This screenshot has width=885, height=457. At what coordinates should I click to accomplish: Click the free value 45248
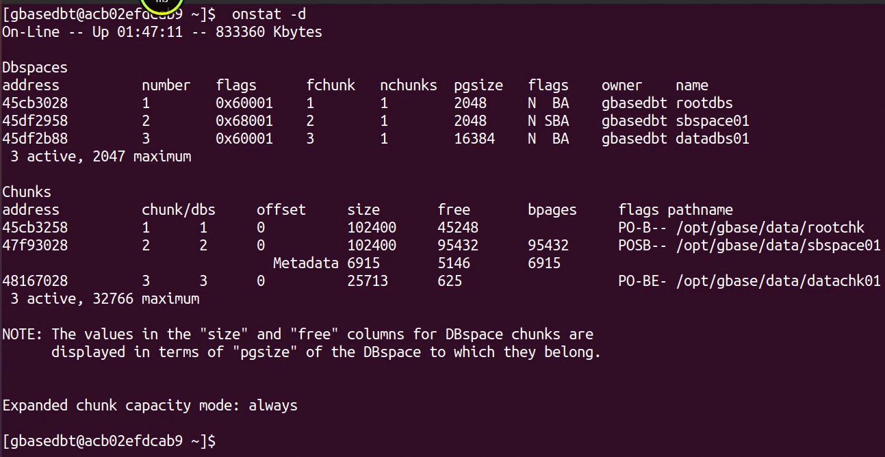pos(458,228)
